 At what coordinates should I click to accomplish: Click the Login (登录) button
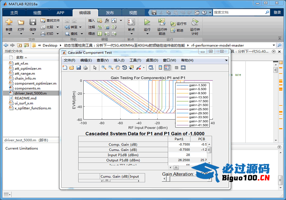pos(277,12)
